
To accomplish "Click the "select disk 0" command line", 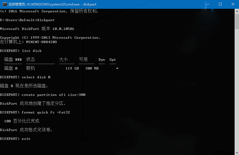I will click(36, 77).
